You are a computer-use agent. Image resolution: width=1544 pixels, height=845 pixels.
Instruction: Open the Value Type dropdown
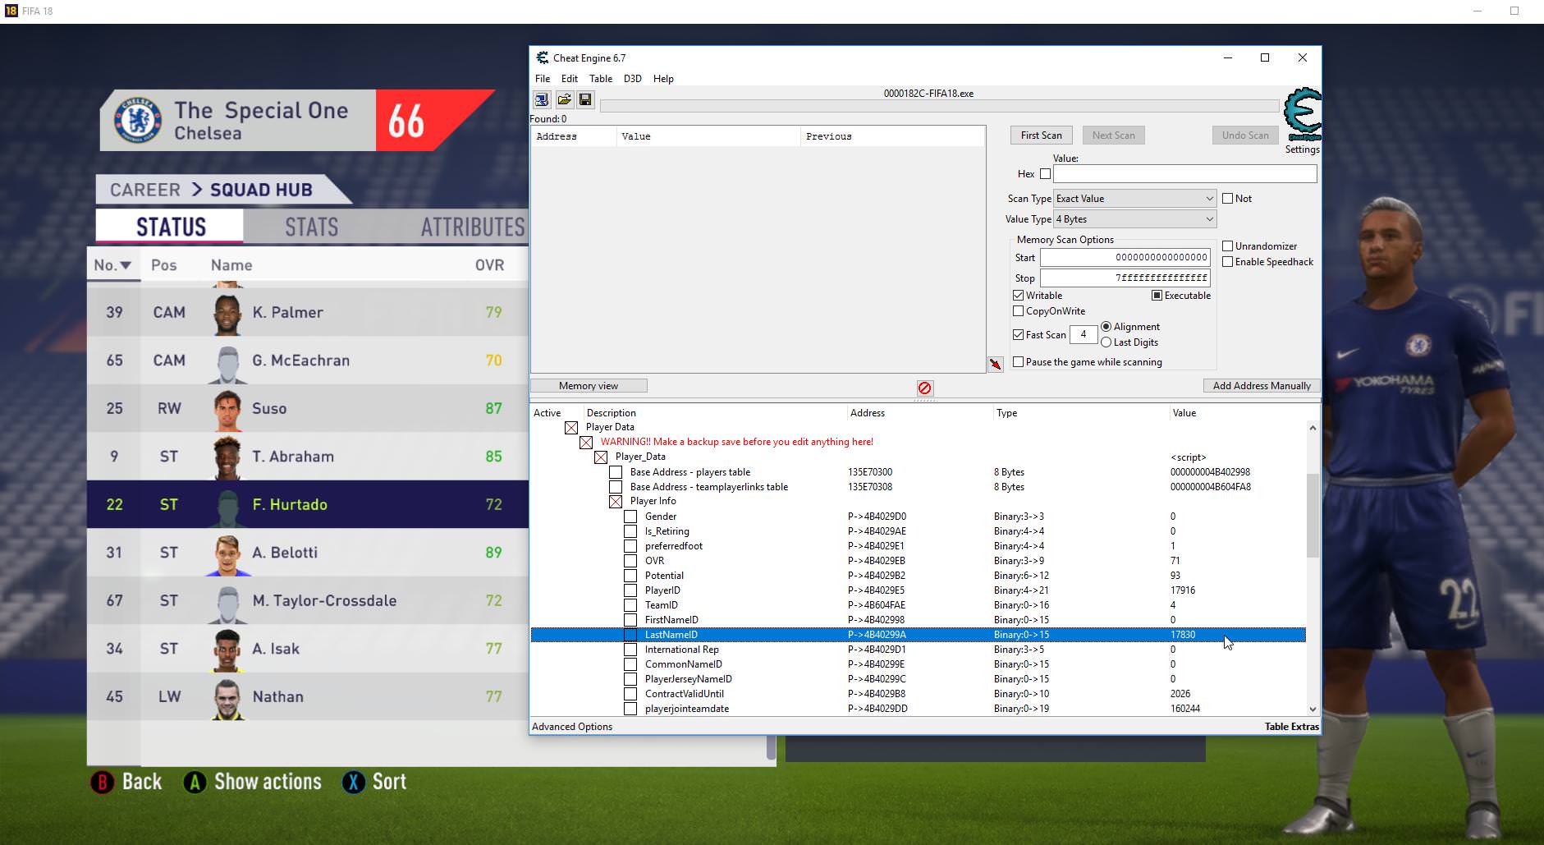(1134, 219)
